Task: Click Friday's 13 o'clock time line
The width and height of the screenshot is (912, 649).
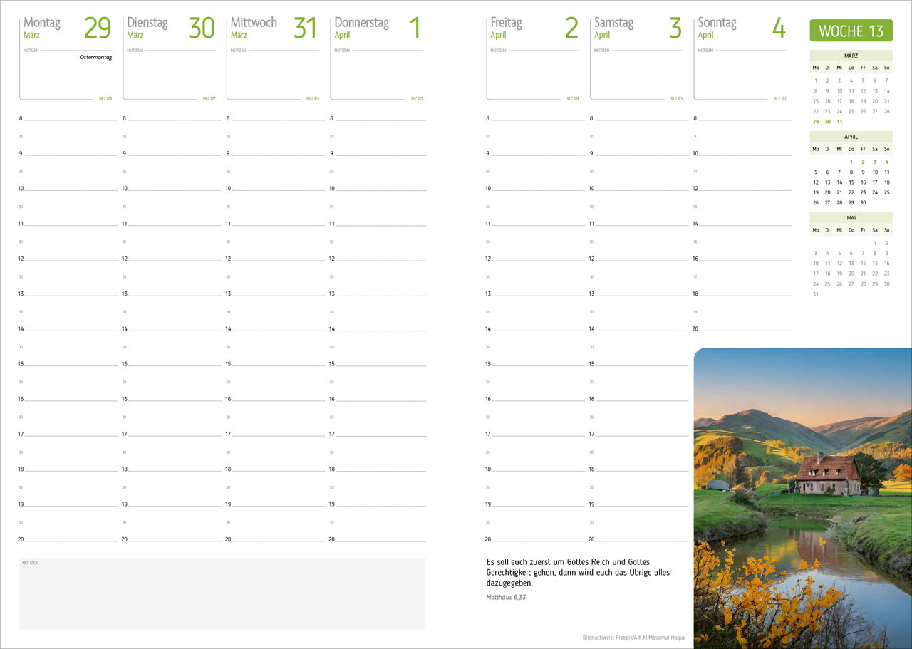Action: click(535, 294)
